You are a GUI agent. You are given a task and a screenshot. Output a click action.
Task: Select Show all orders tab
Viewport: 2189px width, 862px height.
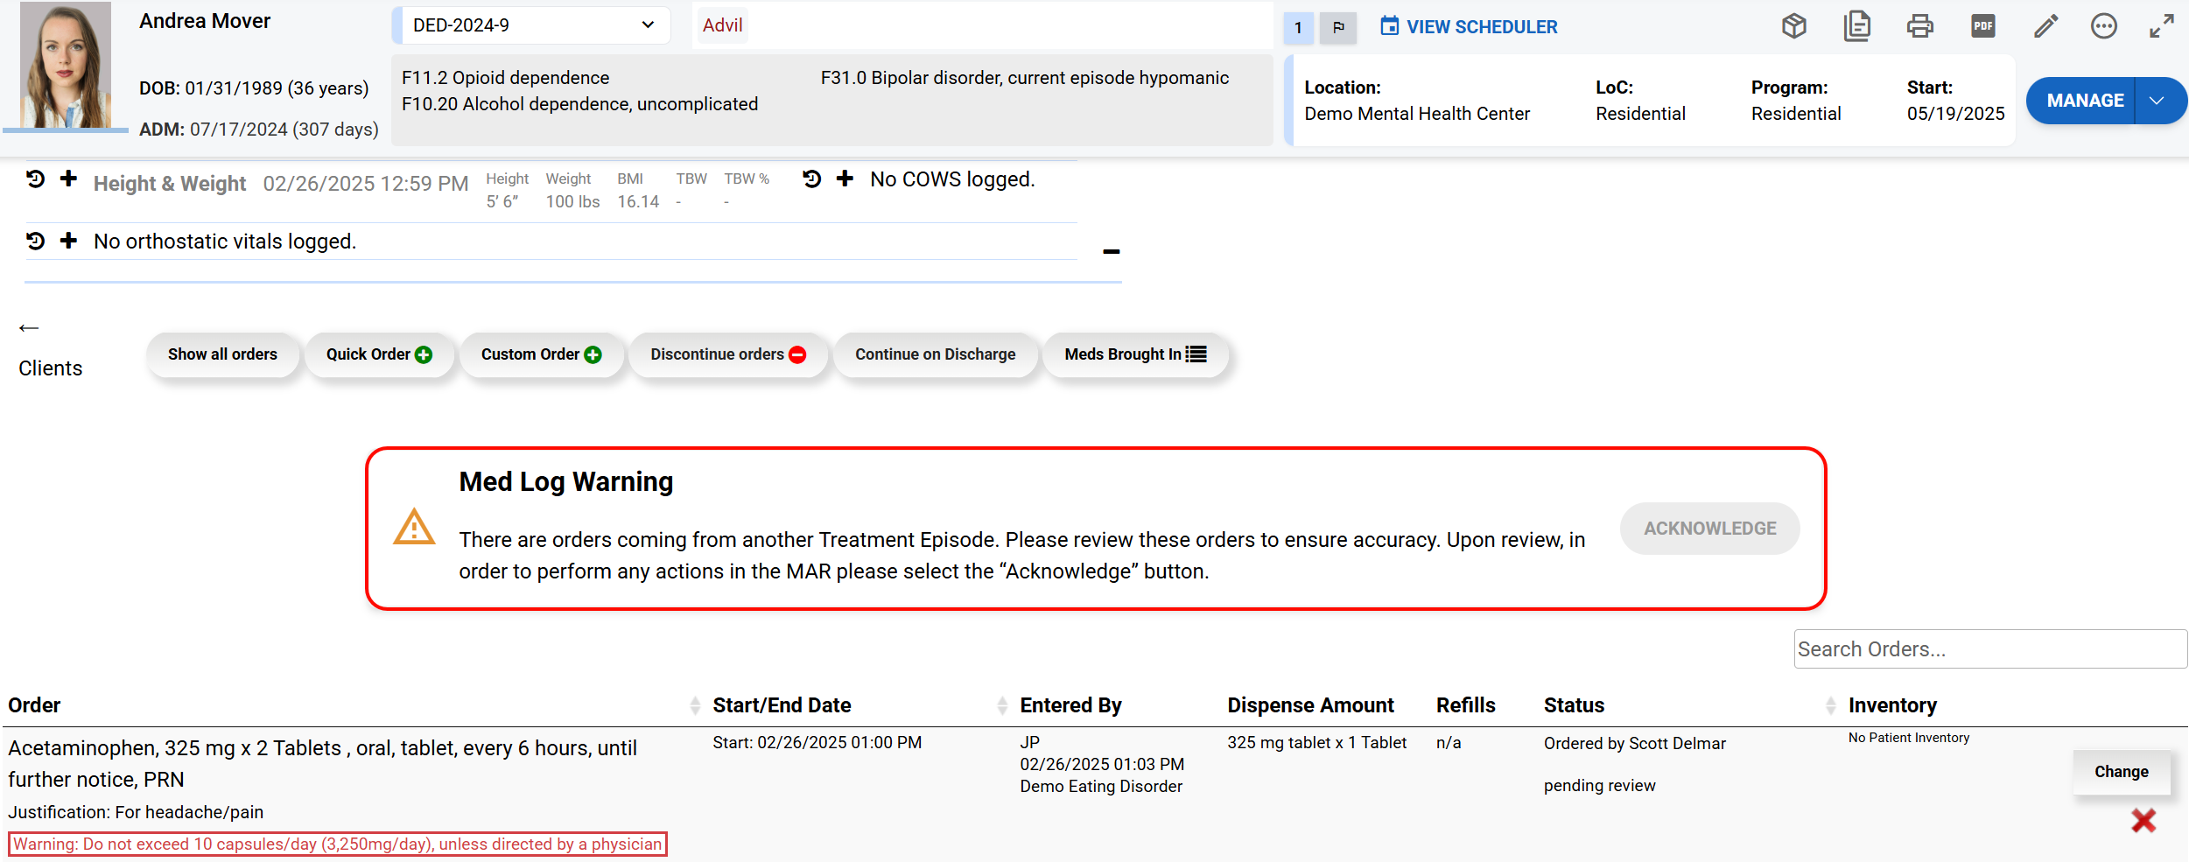coord(222,354)
